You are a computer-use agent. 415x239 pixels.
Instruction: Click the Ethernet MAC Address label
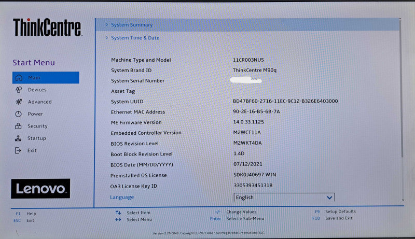tap(138, 112)
